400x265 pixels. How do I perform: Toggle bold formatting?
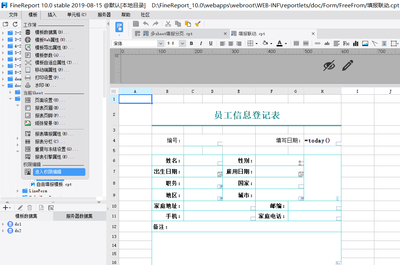[191, 43]
